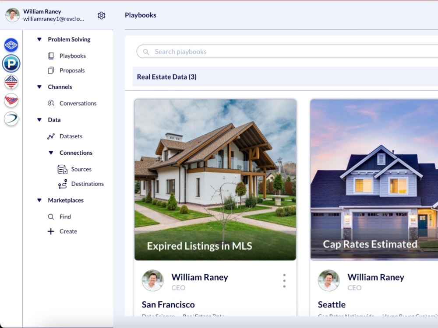Viewport: 438px width, 328px height.
Task: Click the Destinations route icon
Action: [x=63, y=184]
